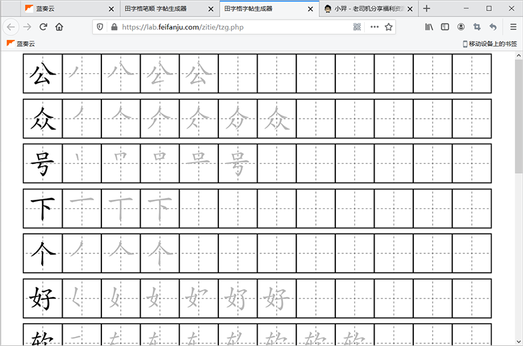Open the QR code icon in address bar

[357, 27]
